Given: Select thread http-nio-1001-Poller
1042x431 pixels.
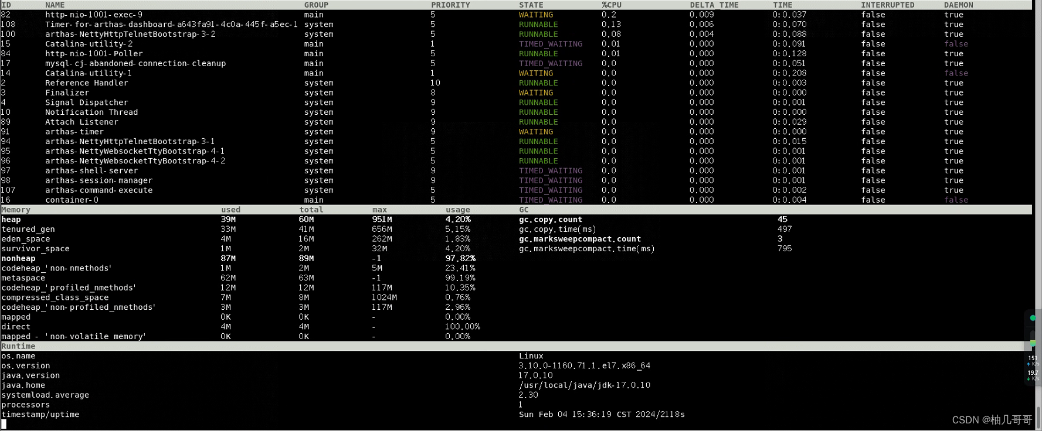Looking at the screenshot, I should click(94, 54).
